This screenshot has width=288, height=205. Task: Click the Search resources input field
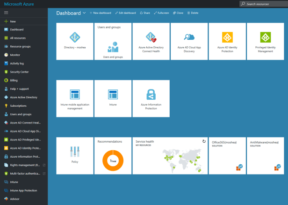(x=264, y=4)
